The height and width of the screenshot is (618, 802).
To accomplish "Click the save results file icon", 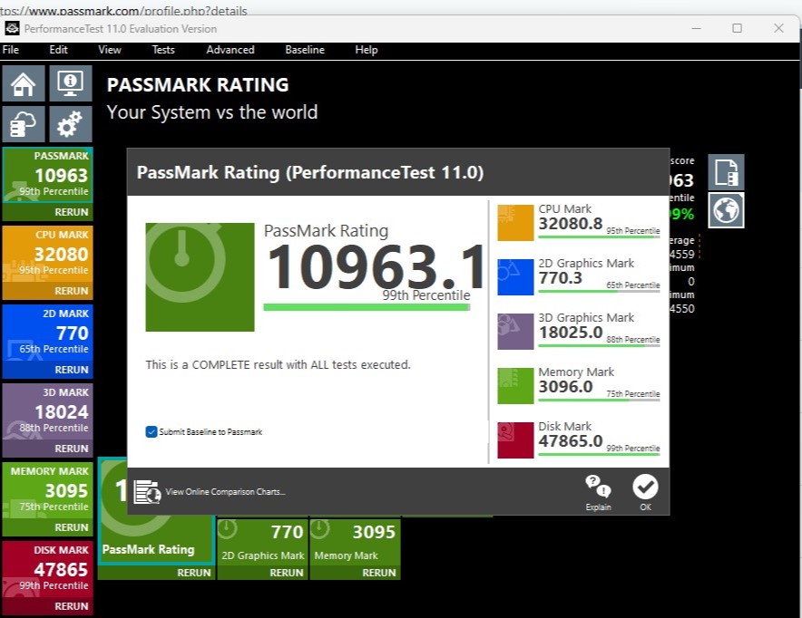I will click(x=727, y=172).
